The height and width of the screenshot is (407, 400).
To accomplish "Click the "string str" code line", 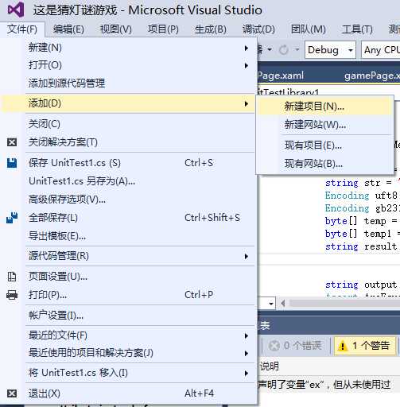I will click(x=363, y=183).
